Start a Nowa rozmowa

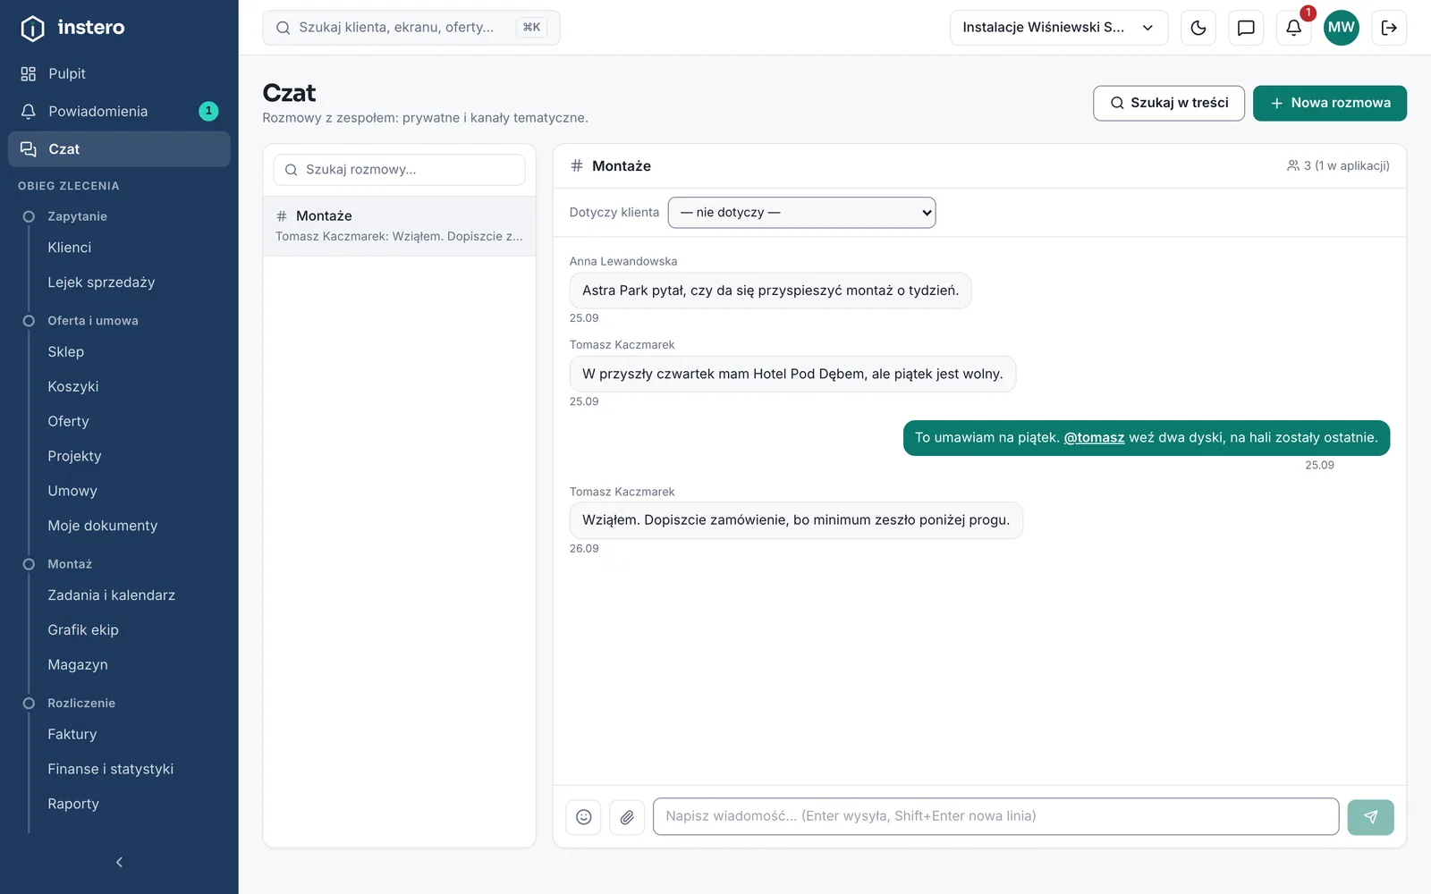[x=1329, y=103]
